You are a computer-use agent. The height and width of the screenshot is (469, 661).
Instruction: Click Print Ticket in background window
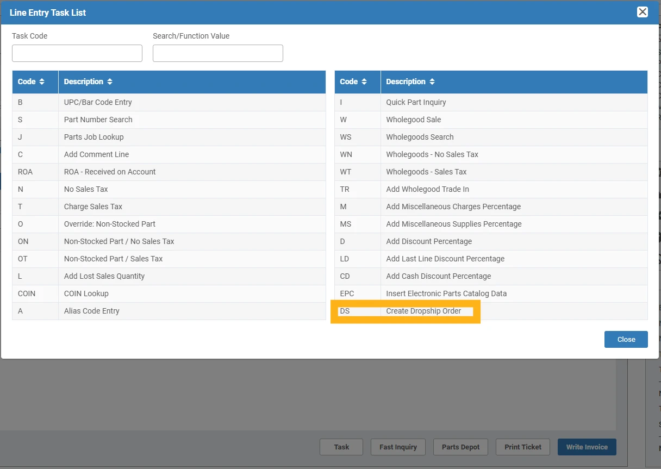click(523, 447)
